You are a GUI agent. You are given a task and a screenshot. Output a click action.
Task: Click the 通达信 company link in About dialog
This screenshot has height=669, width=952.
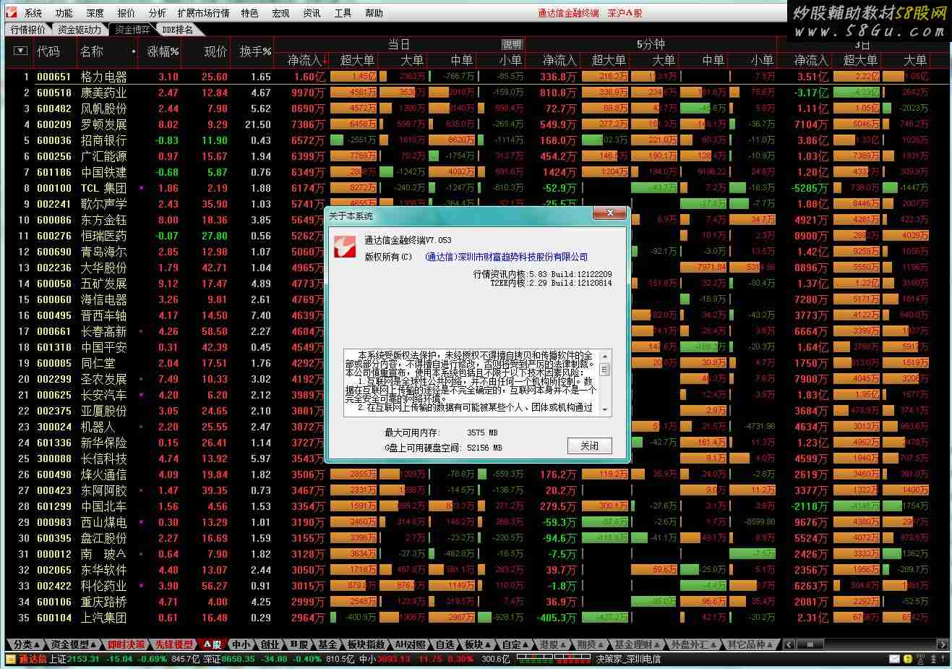[506, 257]
